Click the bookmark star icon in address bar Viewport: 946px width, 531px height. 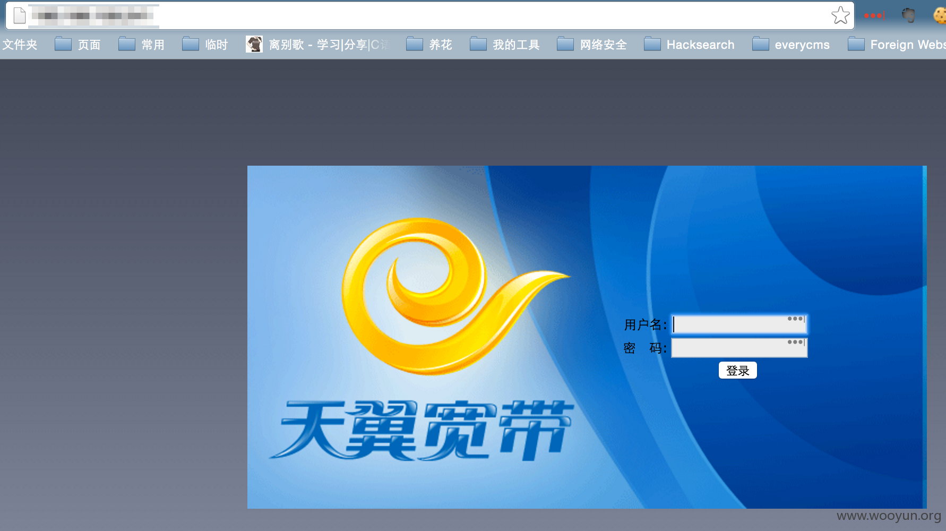coord(840,15)
